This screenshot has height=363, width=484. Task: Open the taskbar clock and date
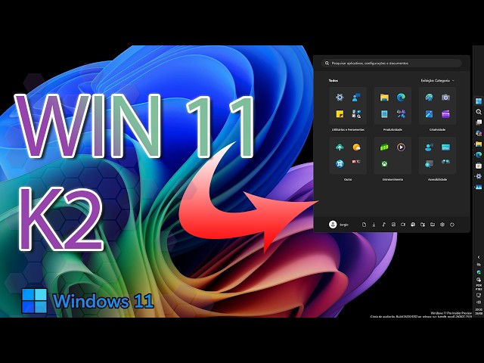479,311
